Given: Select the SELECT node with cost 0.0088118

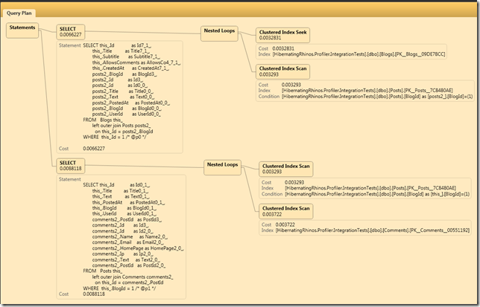Looking at the screenshot, I should click(x=71, y=166).
